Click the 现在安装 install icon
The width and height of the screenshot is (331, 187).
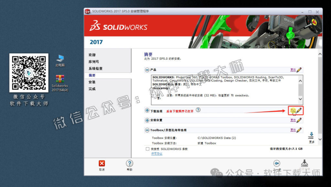click(304, 163)
